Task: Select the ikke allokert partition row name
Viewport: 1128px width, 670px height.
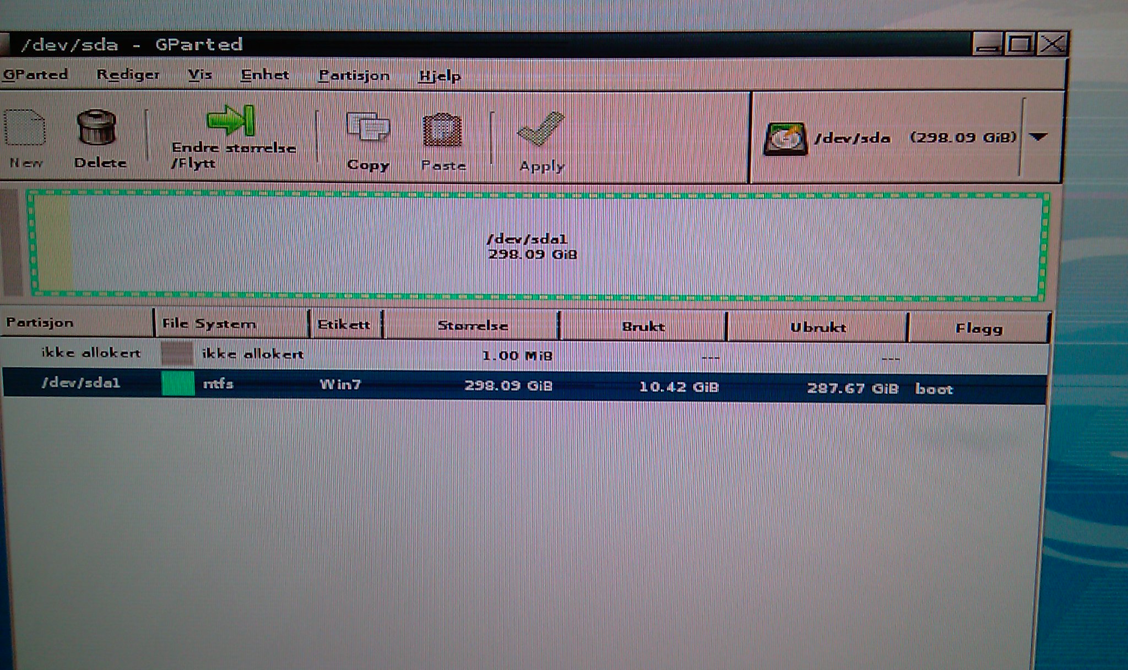Action: coord(91,353)
